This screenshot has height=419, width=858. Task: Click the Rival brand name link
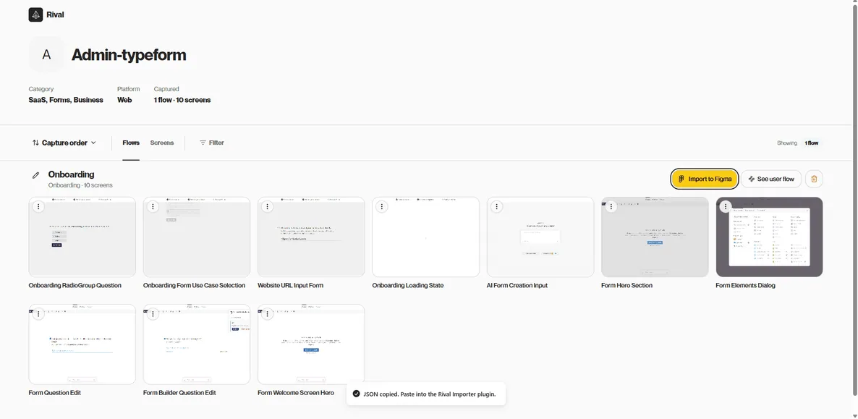[55, 14]
